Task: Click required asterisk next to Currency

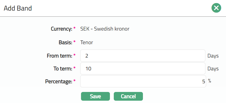Action: 75,28
